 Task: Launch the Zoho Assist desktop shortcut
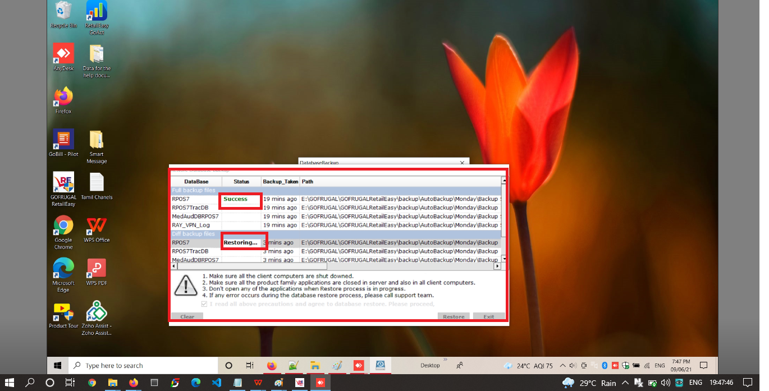coord(97,318)
